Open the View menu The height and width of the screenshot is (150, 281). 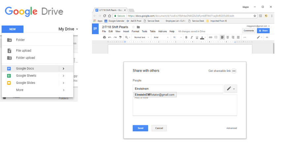(x=118, y=31)
